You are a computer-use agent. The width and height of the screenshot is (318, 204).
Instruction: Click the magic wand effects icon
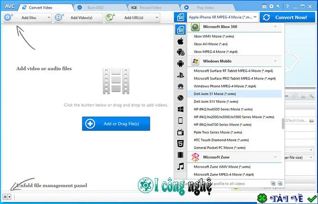point(312,96)
